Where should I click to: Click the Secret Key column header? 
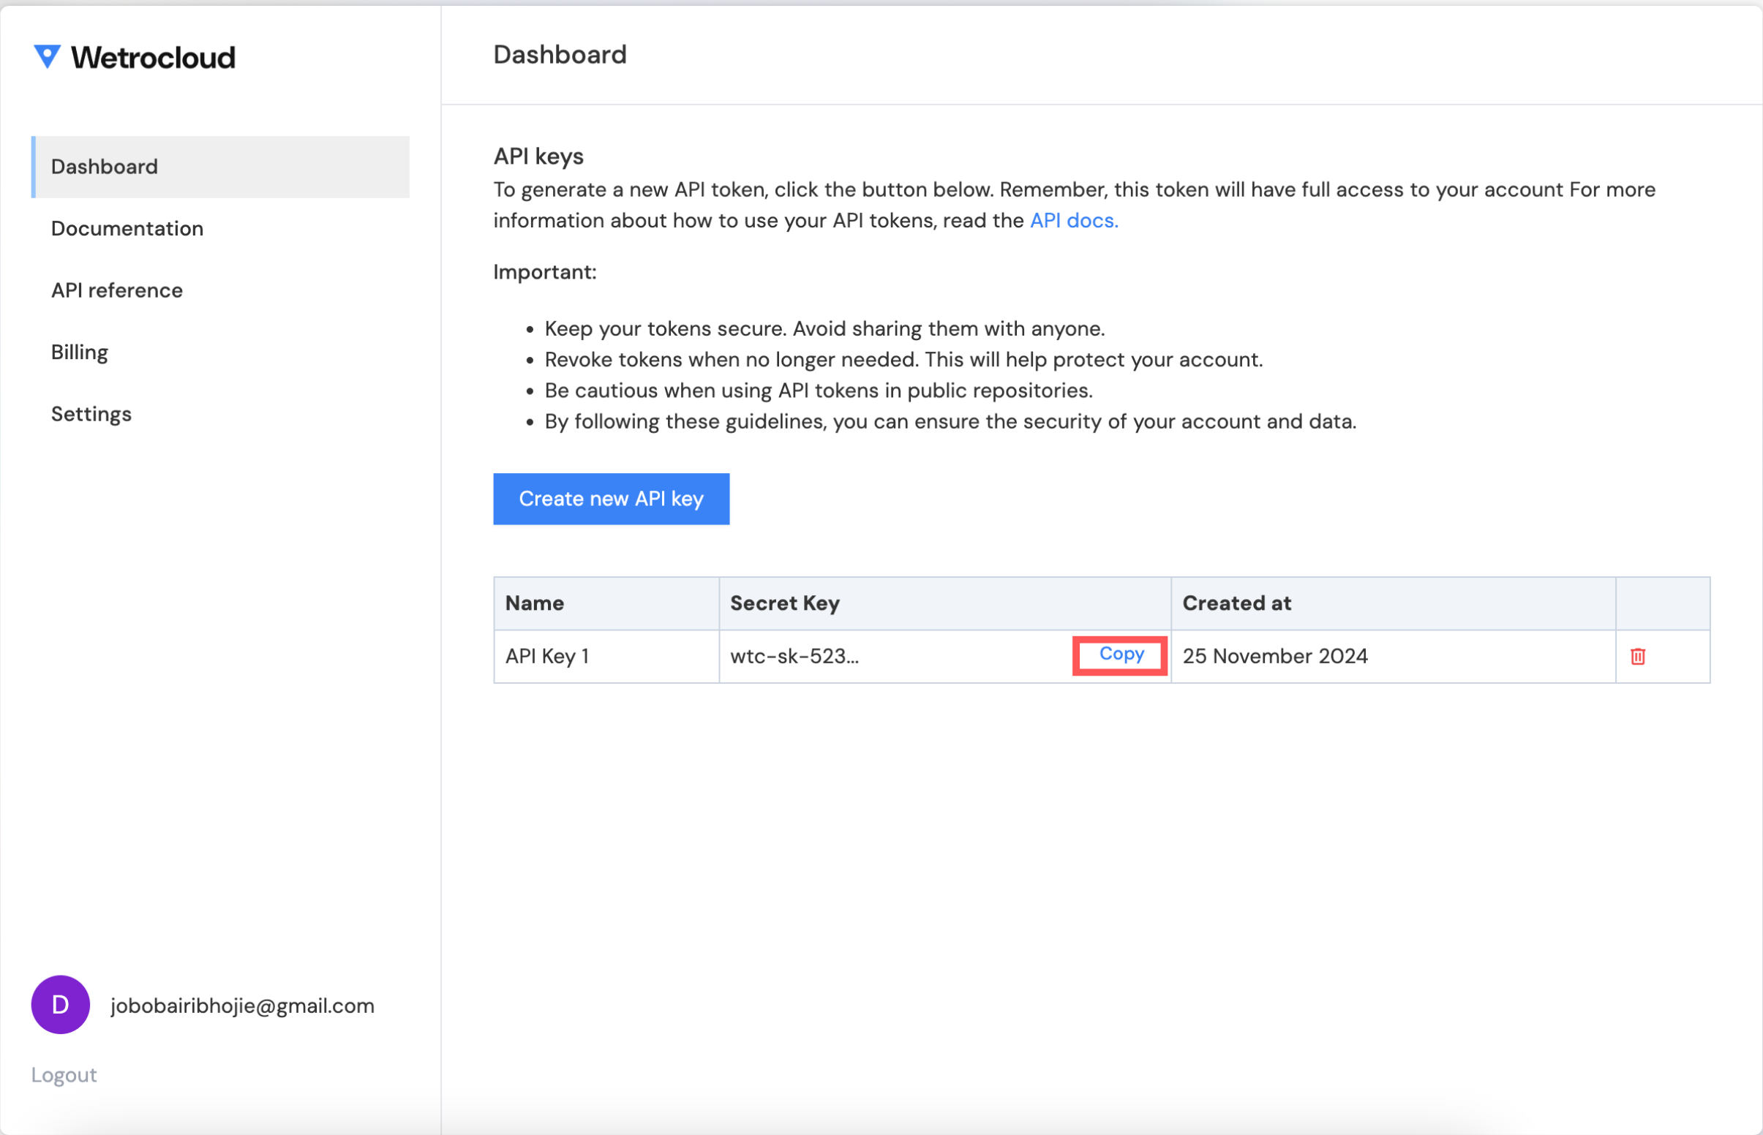coord(785,603)
